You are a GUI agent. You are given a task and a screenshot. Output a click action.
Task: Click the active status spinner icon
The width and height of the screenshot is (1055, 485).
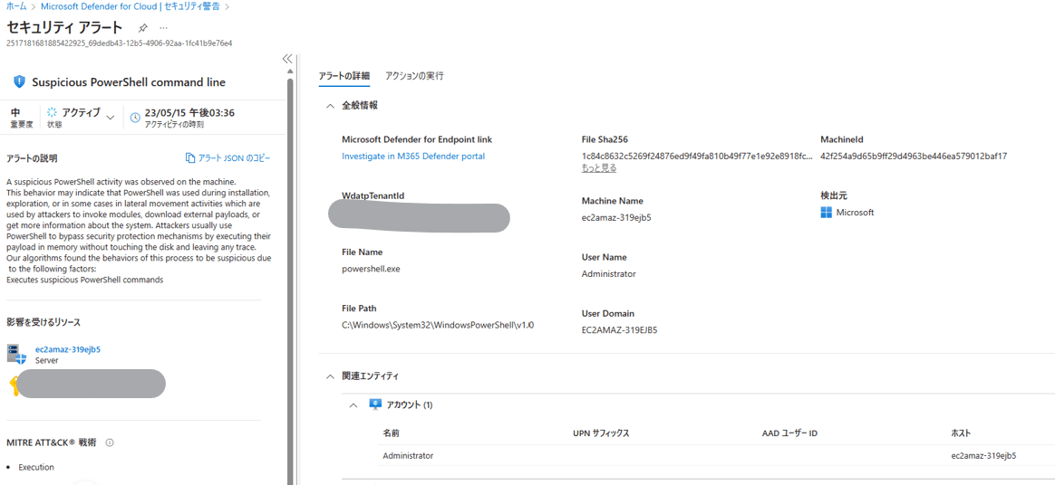(53, 113)
